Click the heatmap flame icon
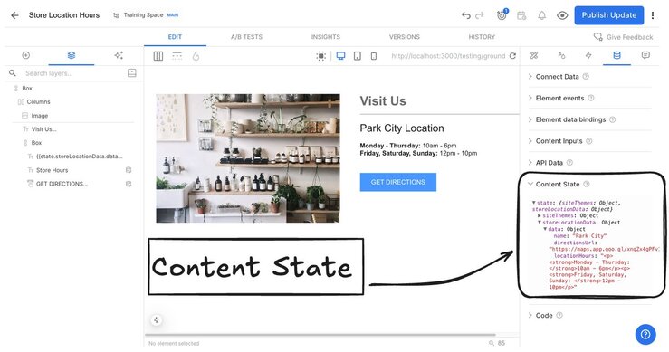Viewport: 669px width, 352px height. click(x=196, y=56)
